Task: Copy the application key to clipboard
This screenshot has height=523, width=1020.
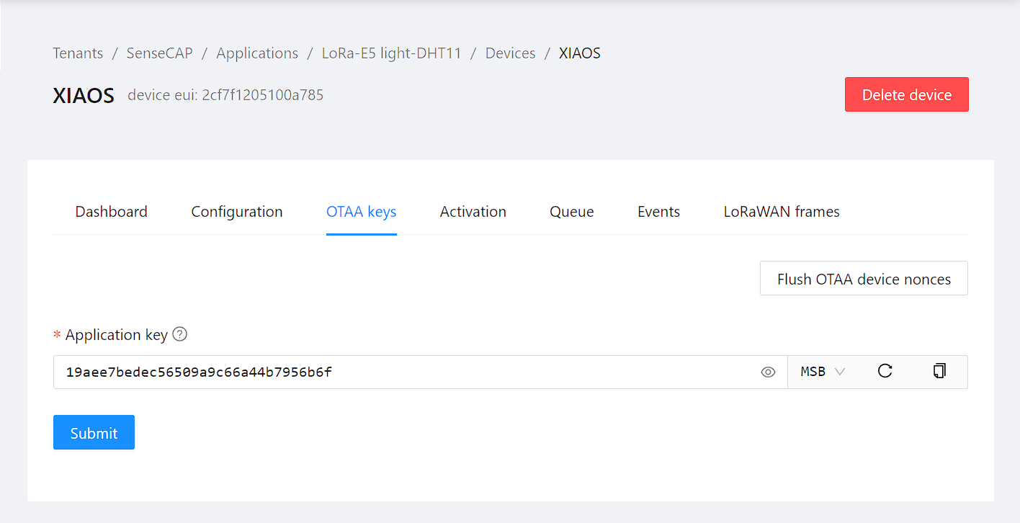Action: [939, 371]
